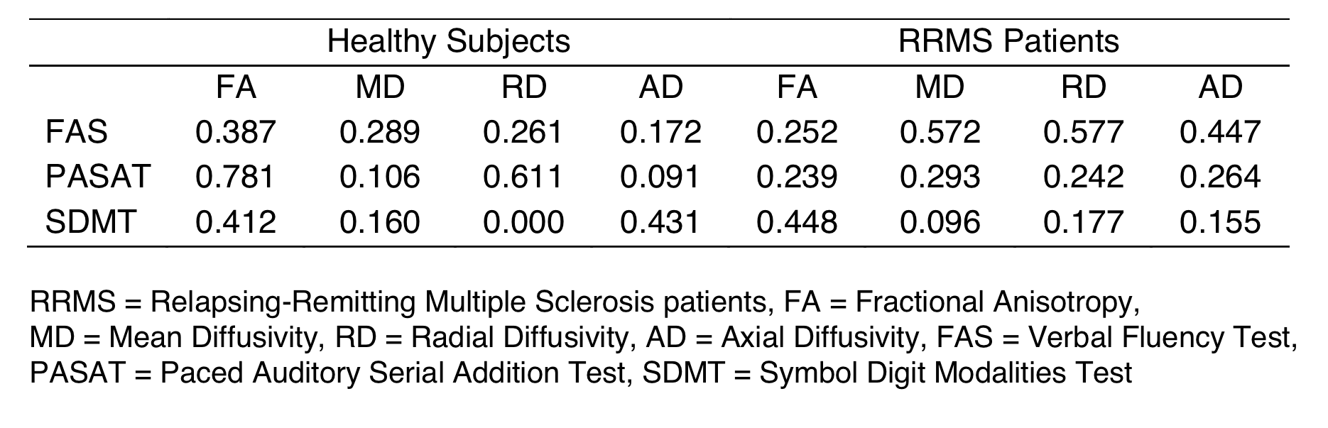The height and width of the screenshot is (428, 1328).
Task: Click the footnote text 'Symbol Digit Modalities Test'
Action: 945,373
